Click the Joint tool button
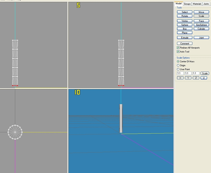Screen dimensions: 211x173 [x=201, y=38]
